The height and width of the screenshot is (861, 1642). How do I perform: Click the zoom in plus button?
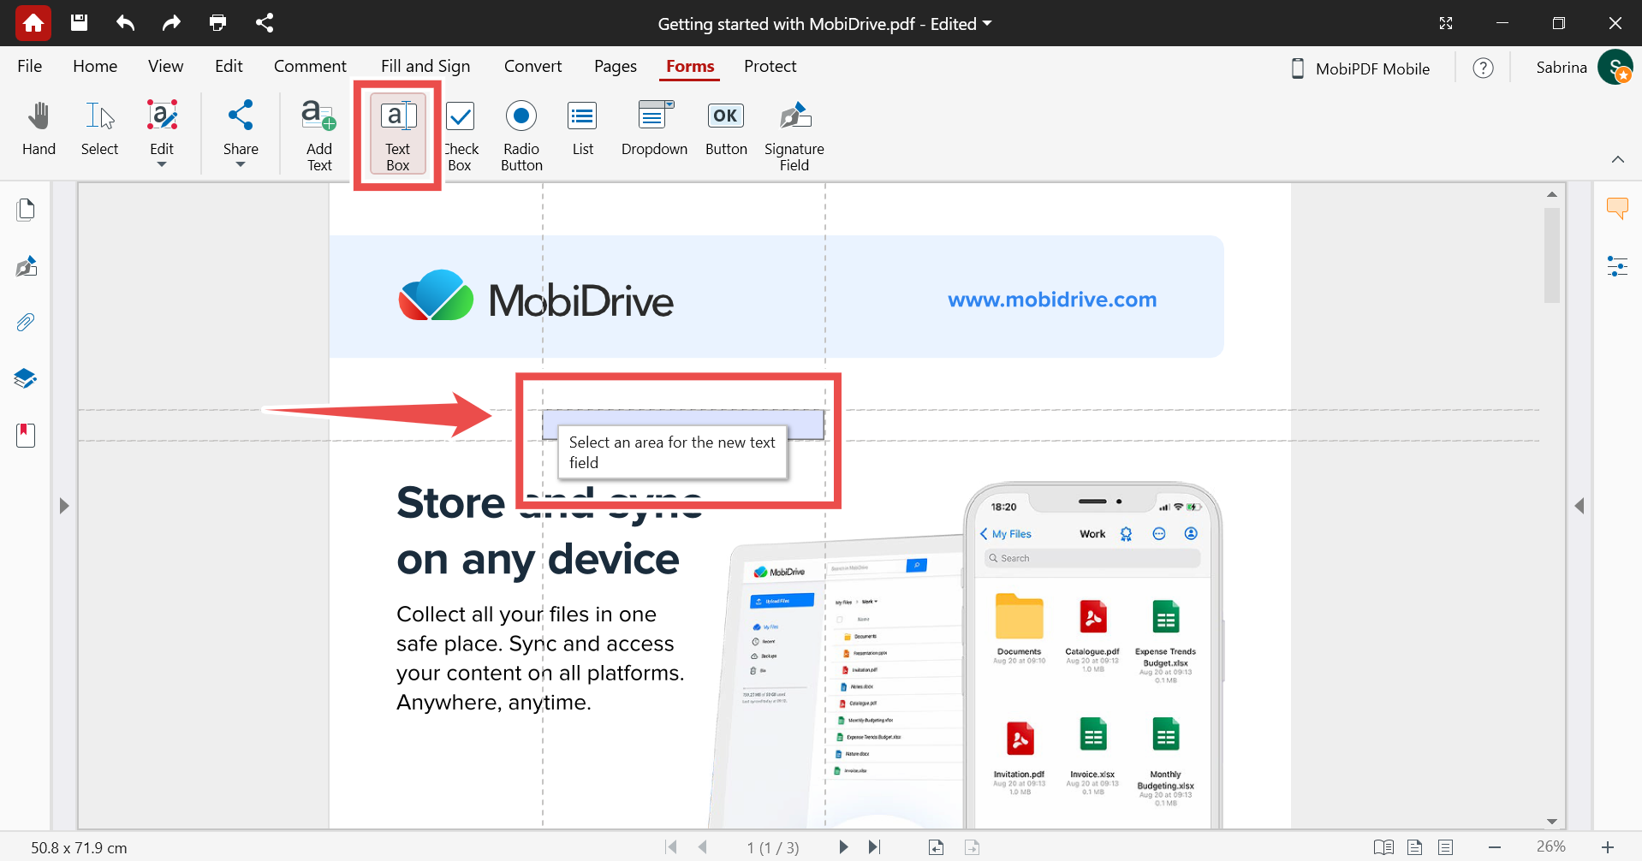pyautogui.click(x=1607, y=847)
